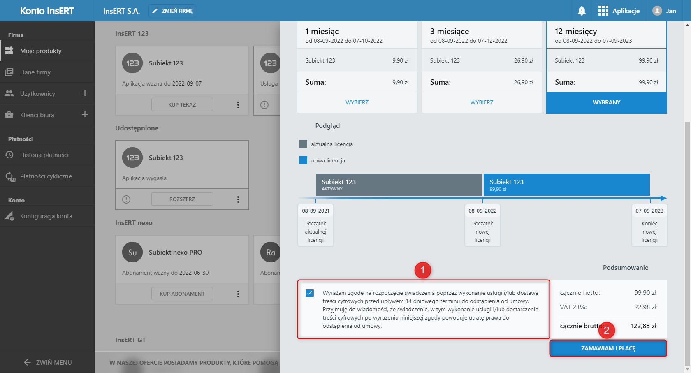Click the WYBRANY button for 12 miesięcy
The height and width of the screenshot is (373, 691).
click(606, 102)
